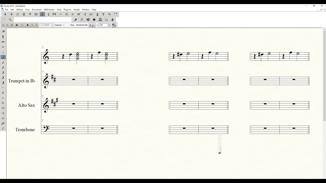Toggle the augmentation dot
Image resolution: width=326 pixels, height=183 pixels.
3,88
